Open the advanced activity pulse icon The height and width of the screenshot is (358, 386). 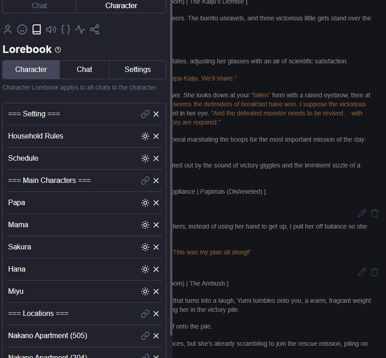tap(80, 29)
